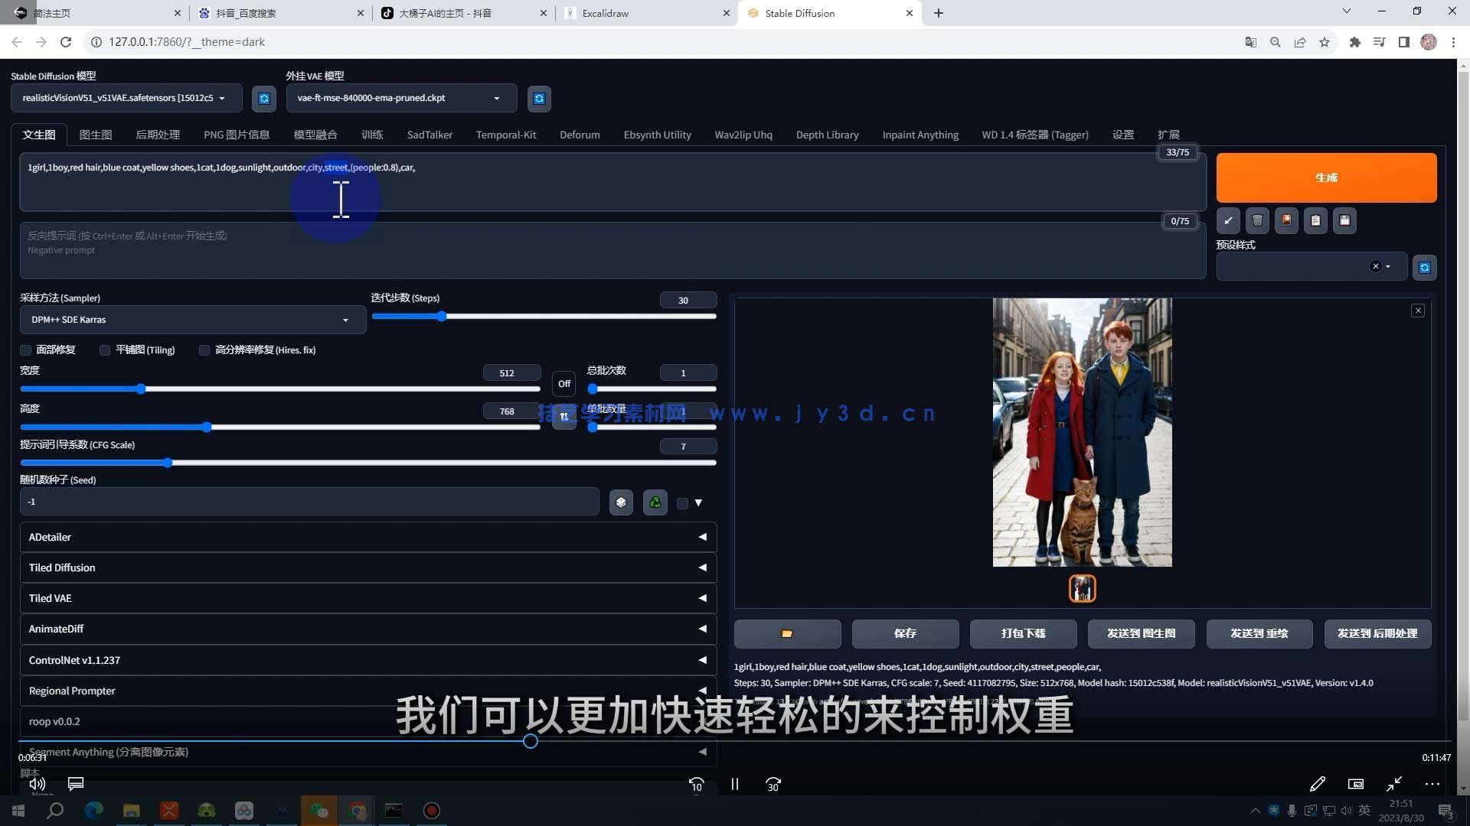
Task: Click the dice icon to randomize seed
Action: coord(621,502)
